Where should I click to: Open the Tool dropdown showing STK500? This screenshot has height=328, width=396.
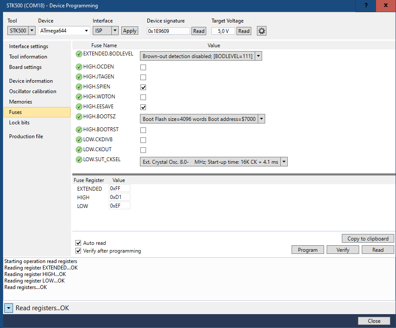(21, 31)
